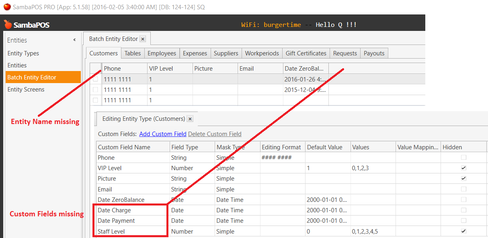Click the Picture column header in customers grid

pos(215,69)
